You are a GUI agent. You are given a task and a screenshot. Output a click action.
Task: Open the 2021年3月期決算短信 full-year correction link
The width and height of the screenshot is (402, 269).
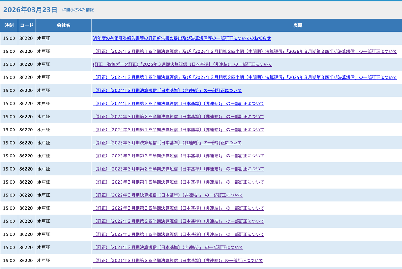tap(168, 248)
